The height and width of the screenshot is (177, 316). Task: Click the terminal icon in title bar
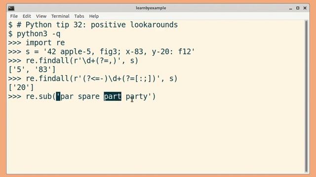coord(11,8)
